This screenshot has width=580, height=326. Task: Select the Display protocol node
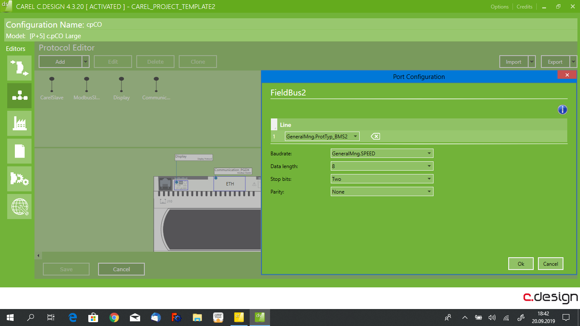pos(121,88)
